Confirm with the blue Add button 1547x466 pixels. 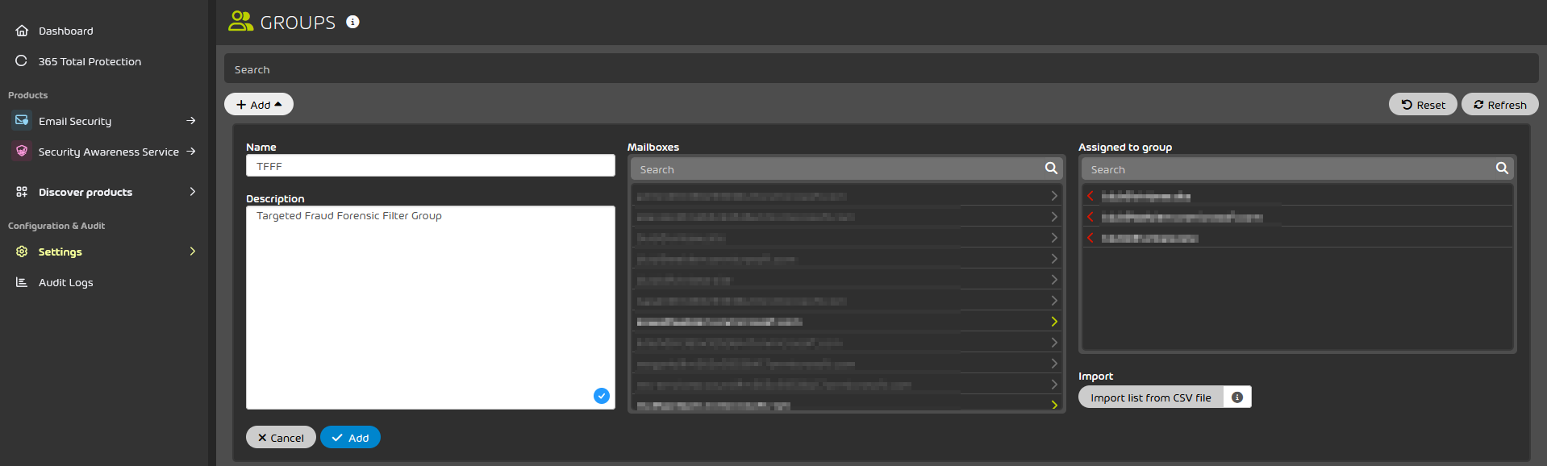coord(350,438)
